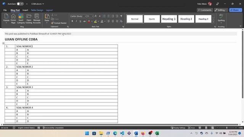244x137 pixels.
Task: Click the UJIAN OFFLINE COBA title
Action: [21, 39]
